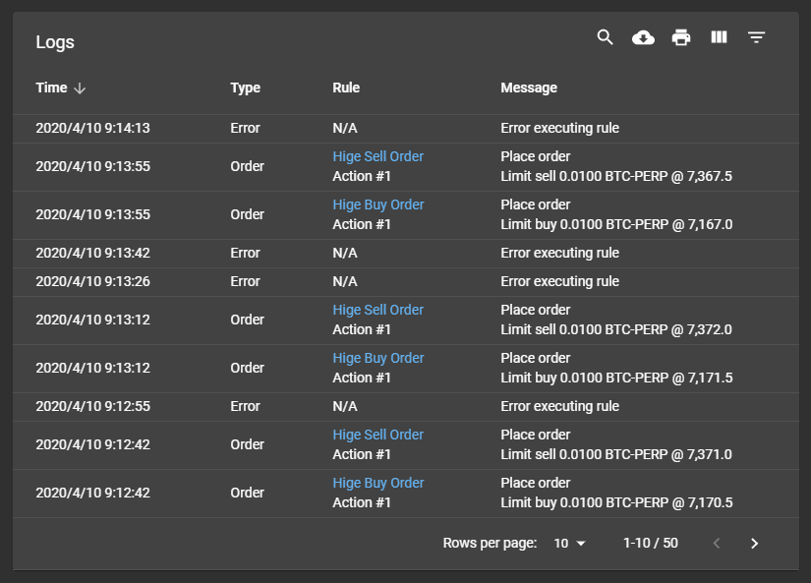Open Hige Buy Order link at 9:13:55
811x583 pixels.
pyautogui.click(x=378, y=204)
